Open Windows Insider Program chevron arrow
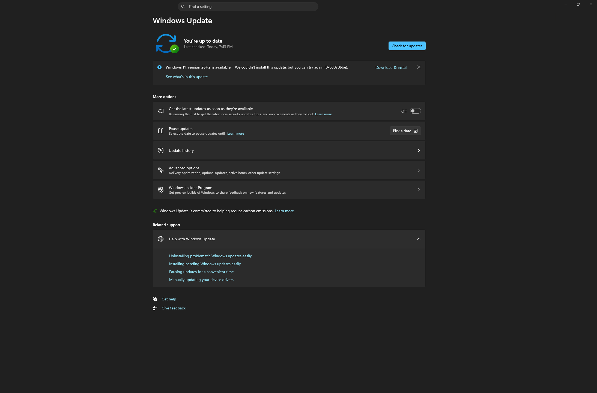Screen dimensions: 597x393 tap(419, 190)
